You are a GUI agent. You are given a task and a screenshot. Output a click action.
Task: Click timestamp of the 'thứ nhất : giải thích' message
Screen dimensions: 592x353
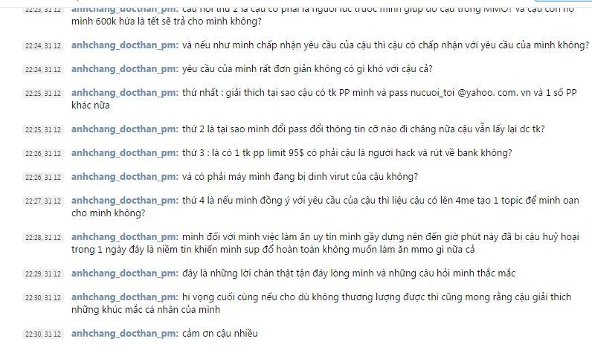pos(43,94)
